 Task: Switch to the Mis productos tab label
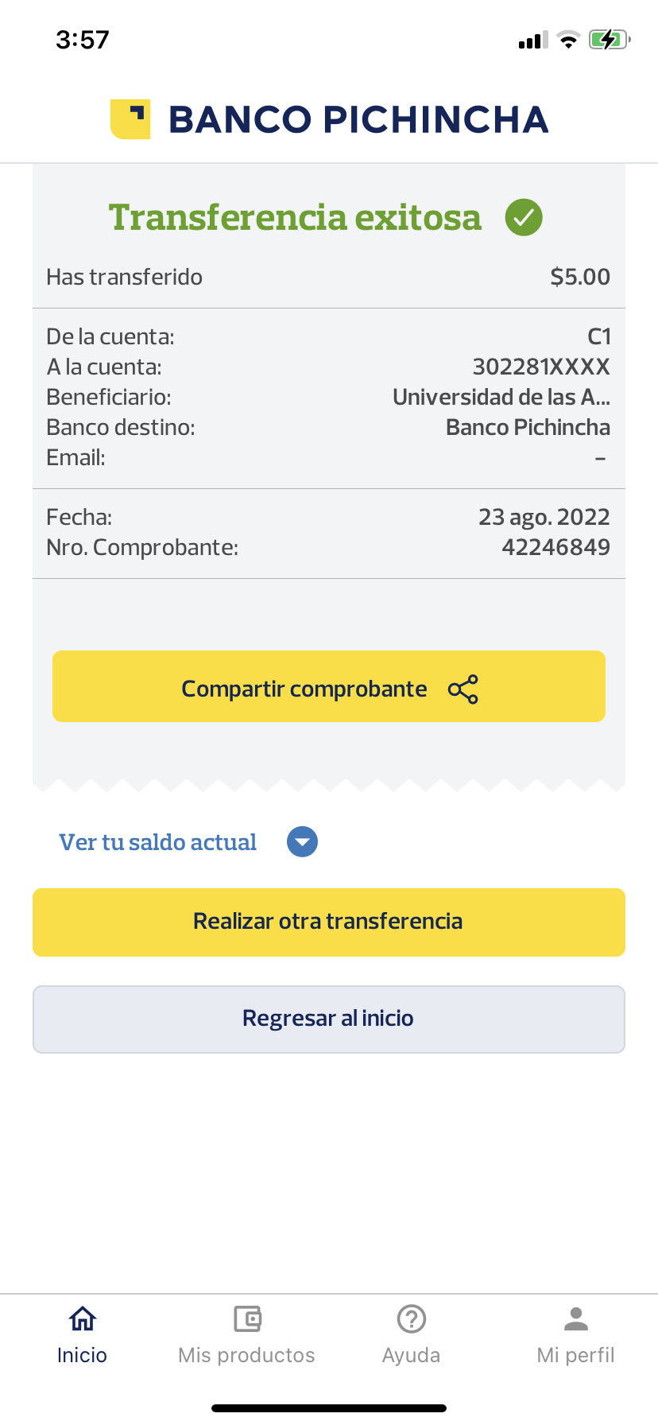click(x=247, y=1355)
